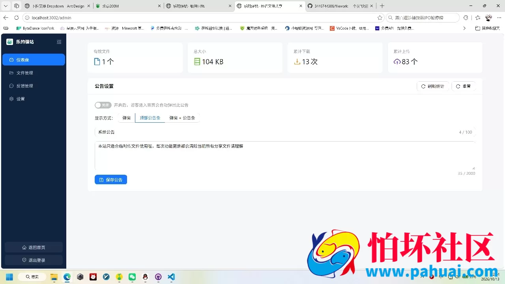Switch to the GitHub browser tab
The image size is (505, 284).
click(340, 6)
